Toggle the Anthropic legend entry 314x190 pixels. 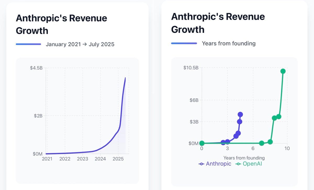pyautogui.click(x=215, y=164)
